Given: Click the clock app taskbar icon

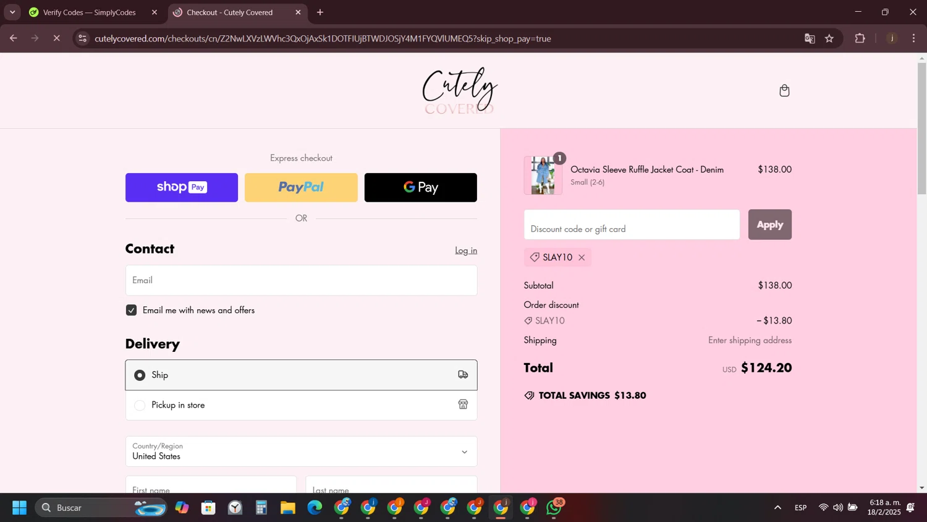Looking at the screenshot, I should coord(235,508).
